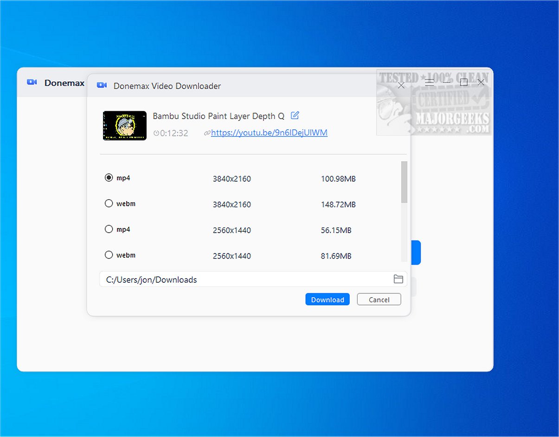559x437 pixels.
Task: Click the 0:12:32 duration text
Action: [174, 133]
